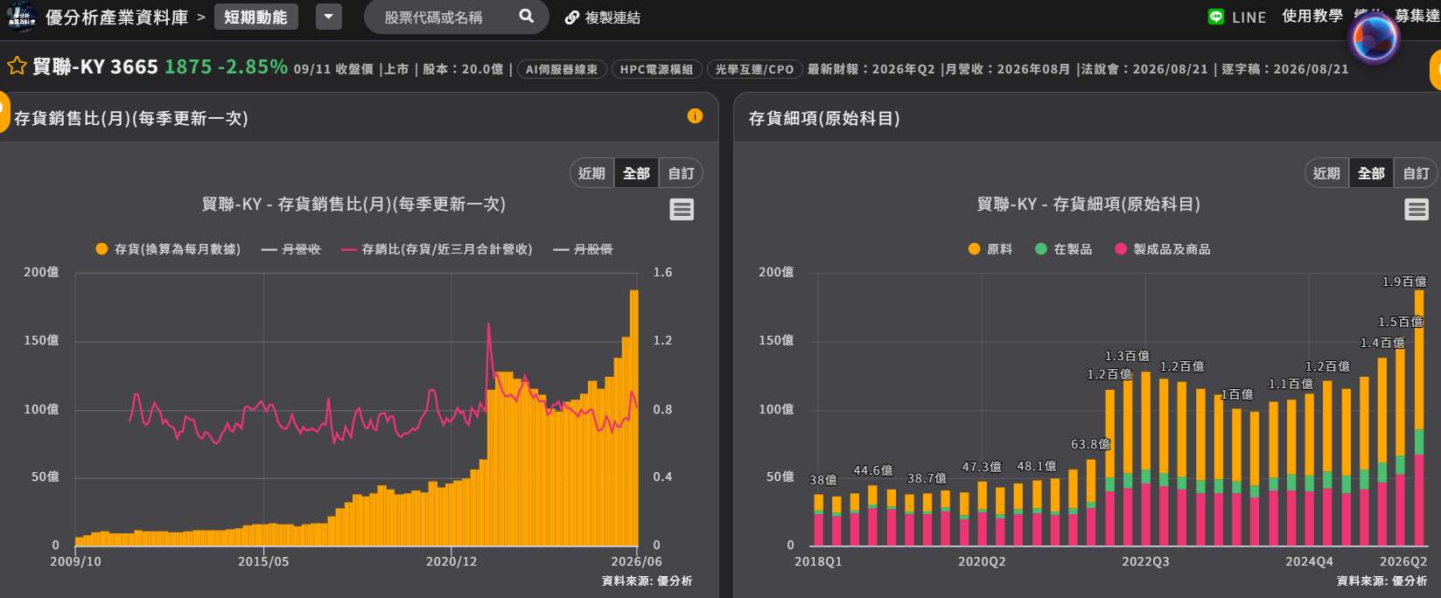The width and height of the screenshot is (1441, 598).
Task: Click the magnifier search icon
Action: point(526,17)
